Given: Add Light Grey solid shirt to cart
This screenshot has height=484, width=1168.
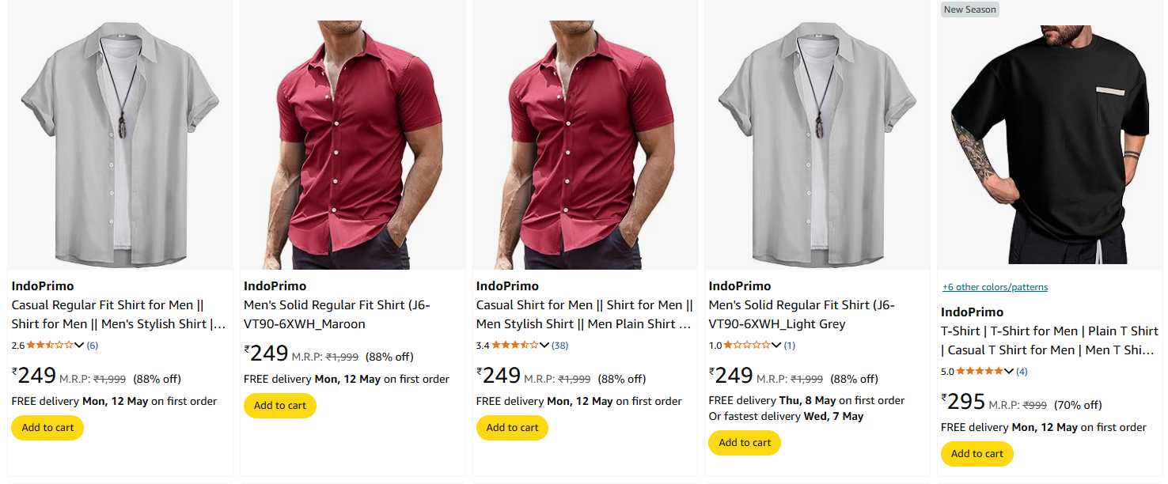Looking at the screenshot, I should pos(745,443).
